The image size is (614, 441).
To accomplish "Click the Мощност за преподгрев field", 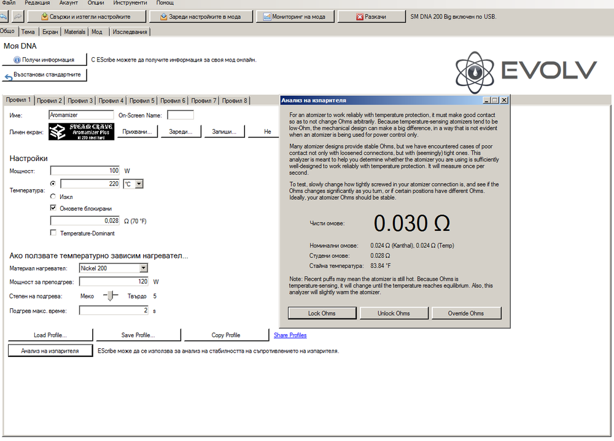I will point(114,281).
